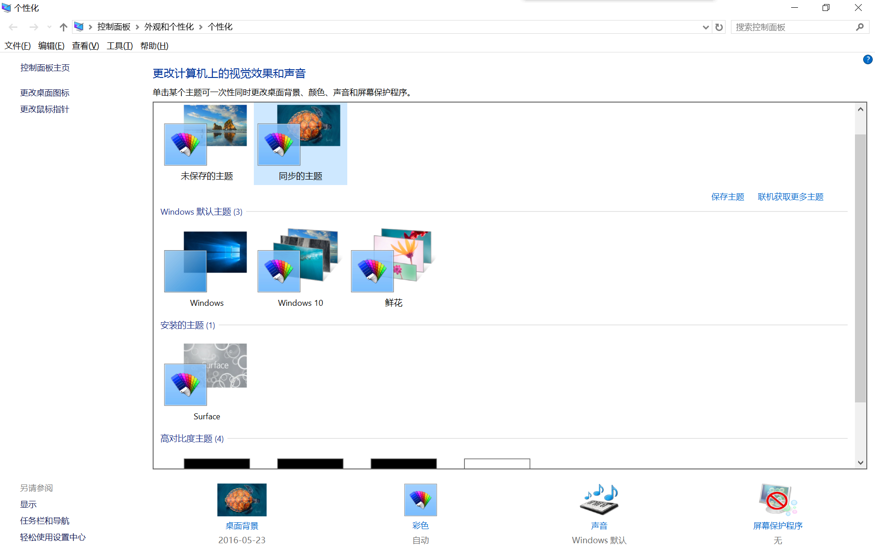Open the screen saver (屏幕保护程序) icon
This screenshot has width=875, height=556.
[777, 500]
